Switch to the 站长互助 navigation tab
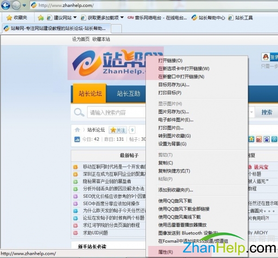Image resolution: width=278 pixels, height=258 pixels. tap(128, 94)
